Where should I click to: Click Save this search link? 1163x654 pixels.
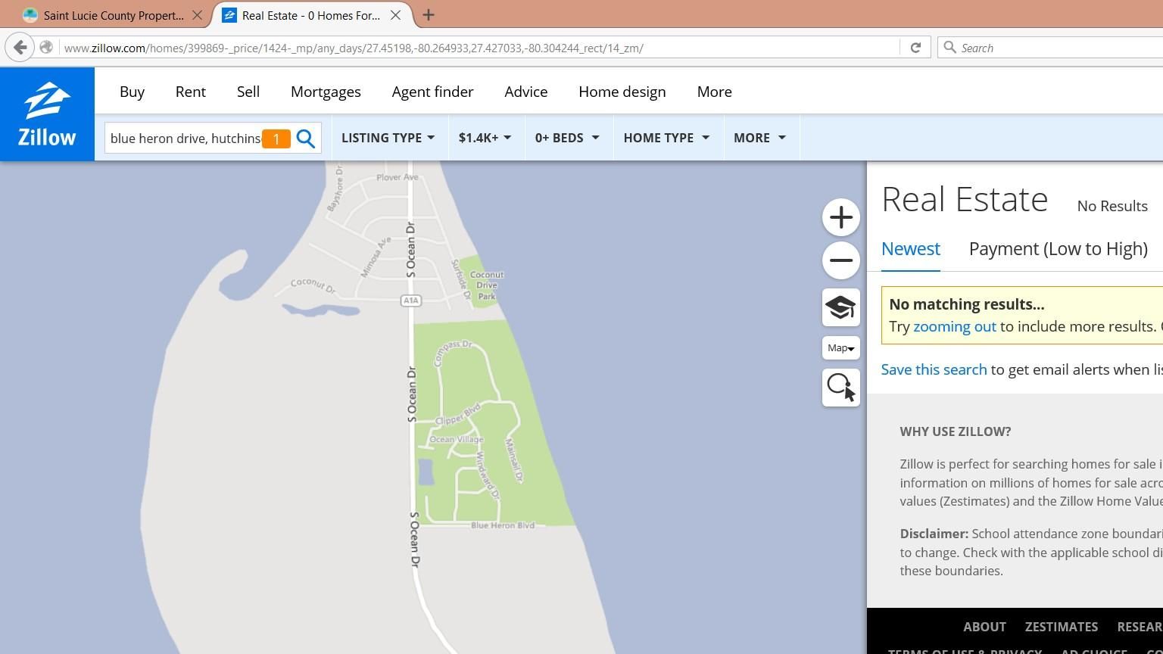[x=934, y=369]
